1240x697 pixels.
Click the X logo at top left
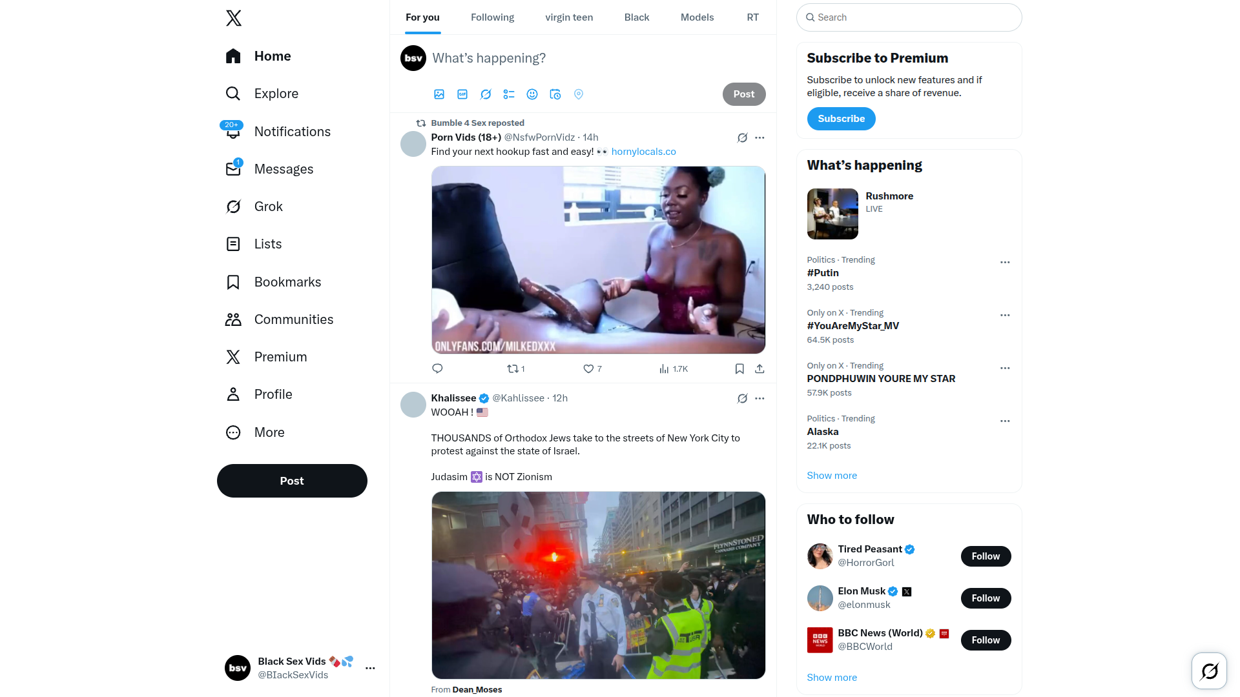pyautogui.click(x=234, y=18)
